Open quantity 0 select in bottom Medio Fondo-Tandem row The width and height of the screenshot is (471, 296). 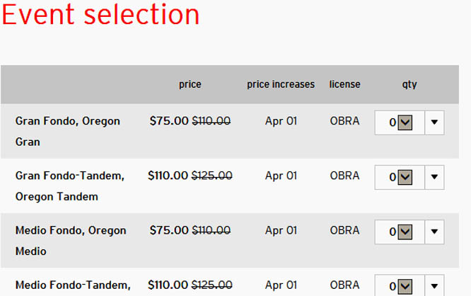point(400,286)
